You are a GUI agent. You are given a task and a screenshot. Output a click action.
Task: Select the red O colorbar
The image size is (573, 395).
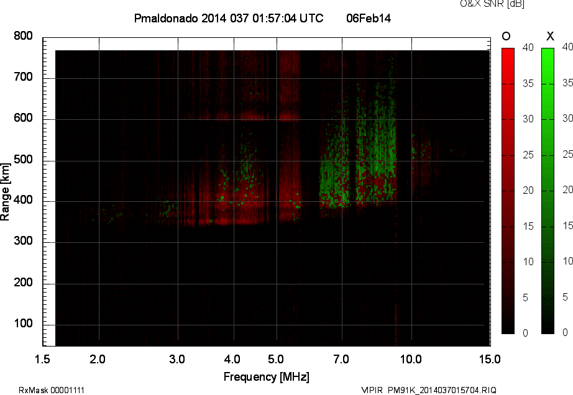508,191
